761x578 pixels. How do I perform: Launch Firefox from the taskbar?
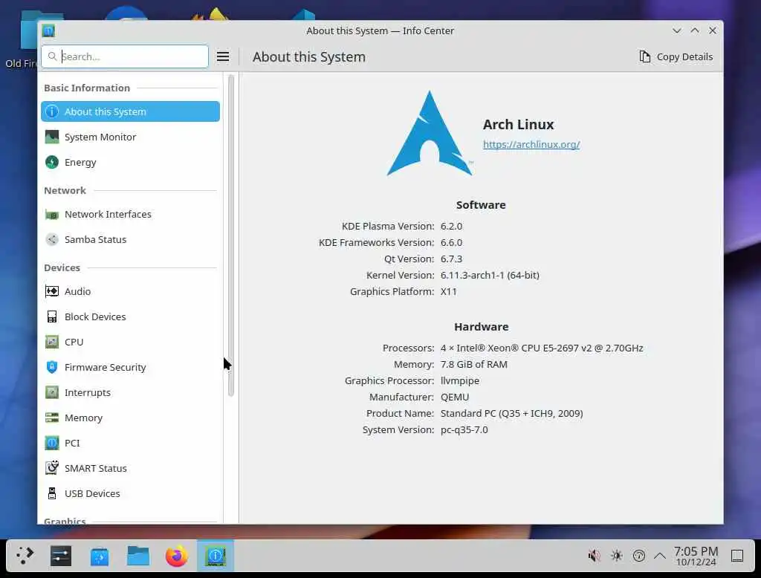177,556
